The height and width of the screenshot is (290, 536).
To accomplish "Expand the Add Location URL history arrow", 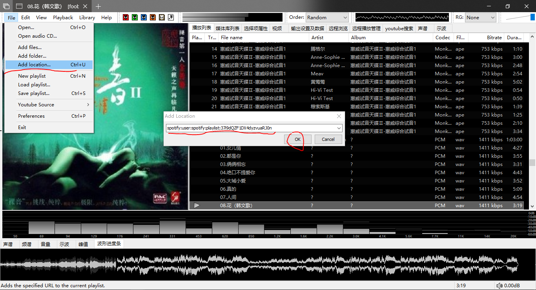I will tap(339, 128).
